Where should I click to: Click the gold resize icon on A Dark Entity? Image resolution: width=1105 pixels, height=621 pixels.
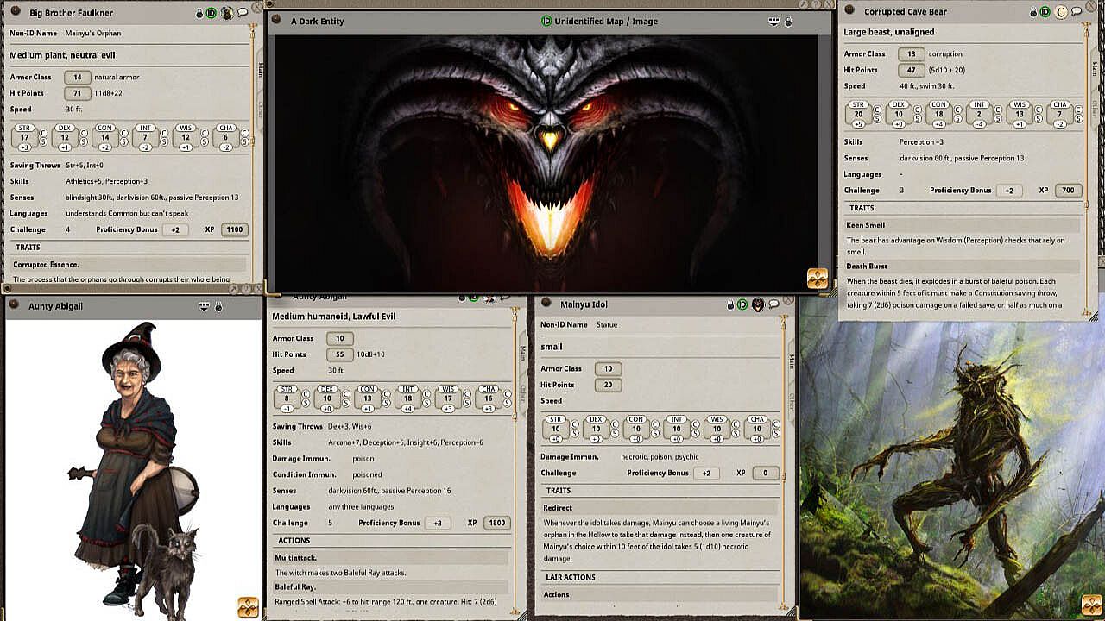[x=817, y=278]
